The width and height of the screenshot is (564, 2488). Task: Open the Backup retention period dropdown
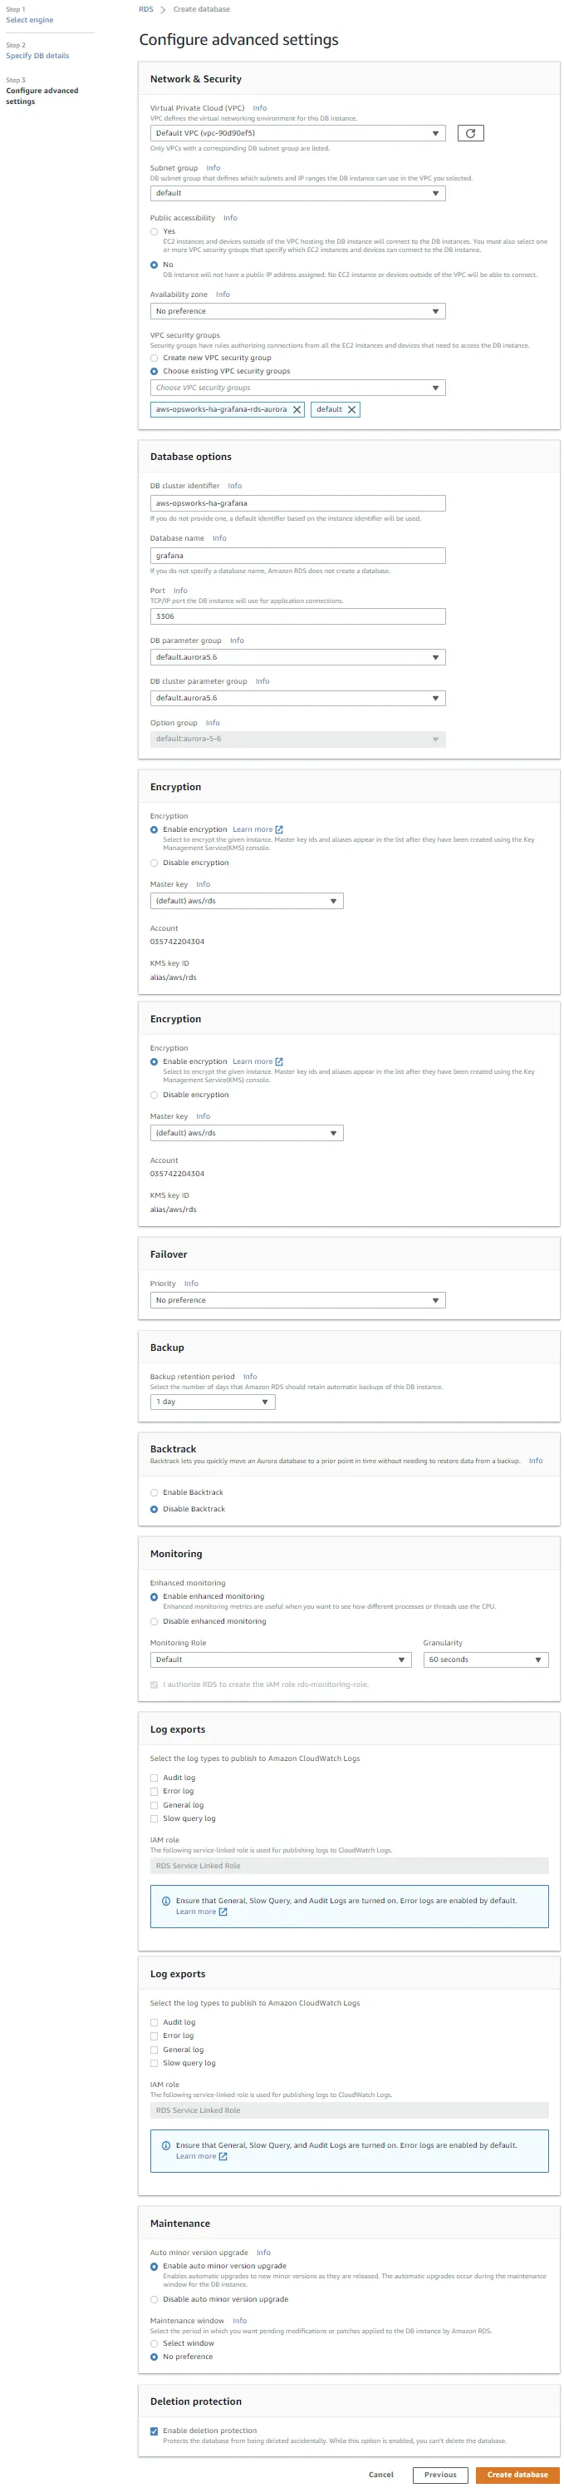212,1402
